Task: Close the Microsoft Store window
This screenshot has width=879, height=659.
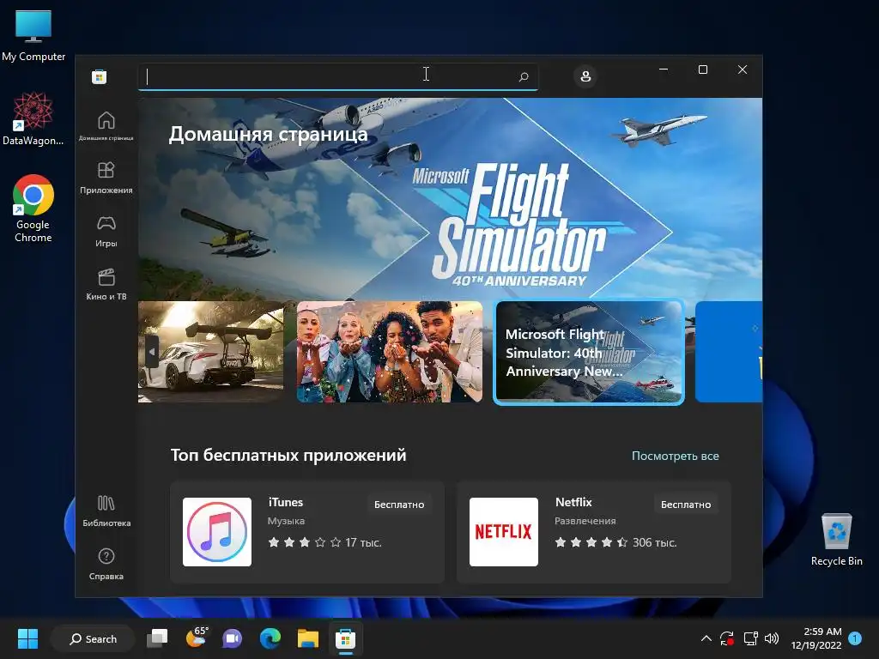Action: [x=743, y=70]
